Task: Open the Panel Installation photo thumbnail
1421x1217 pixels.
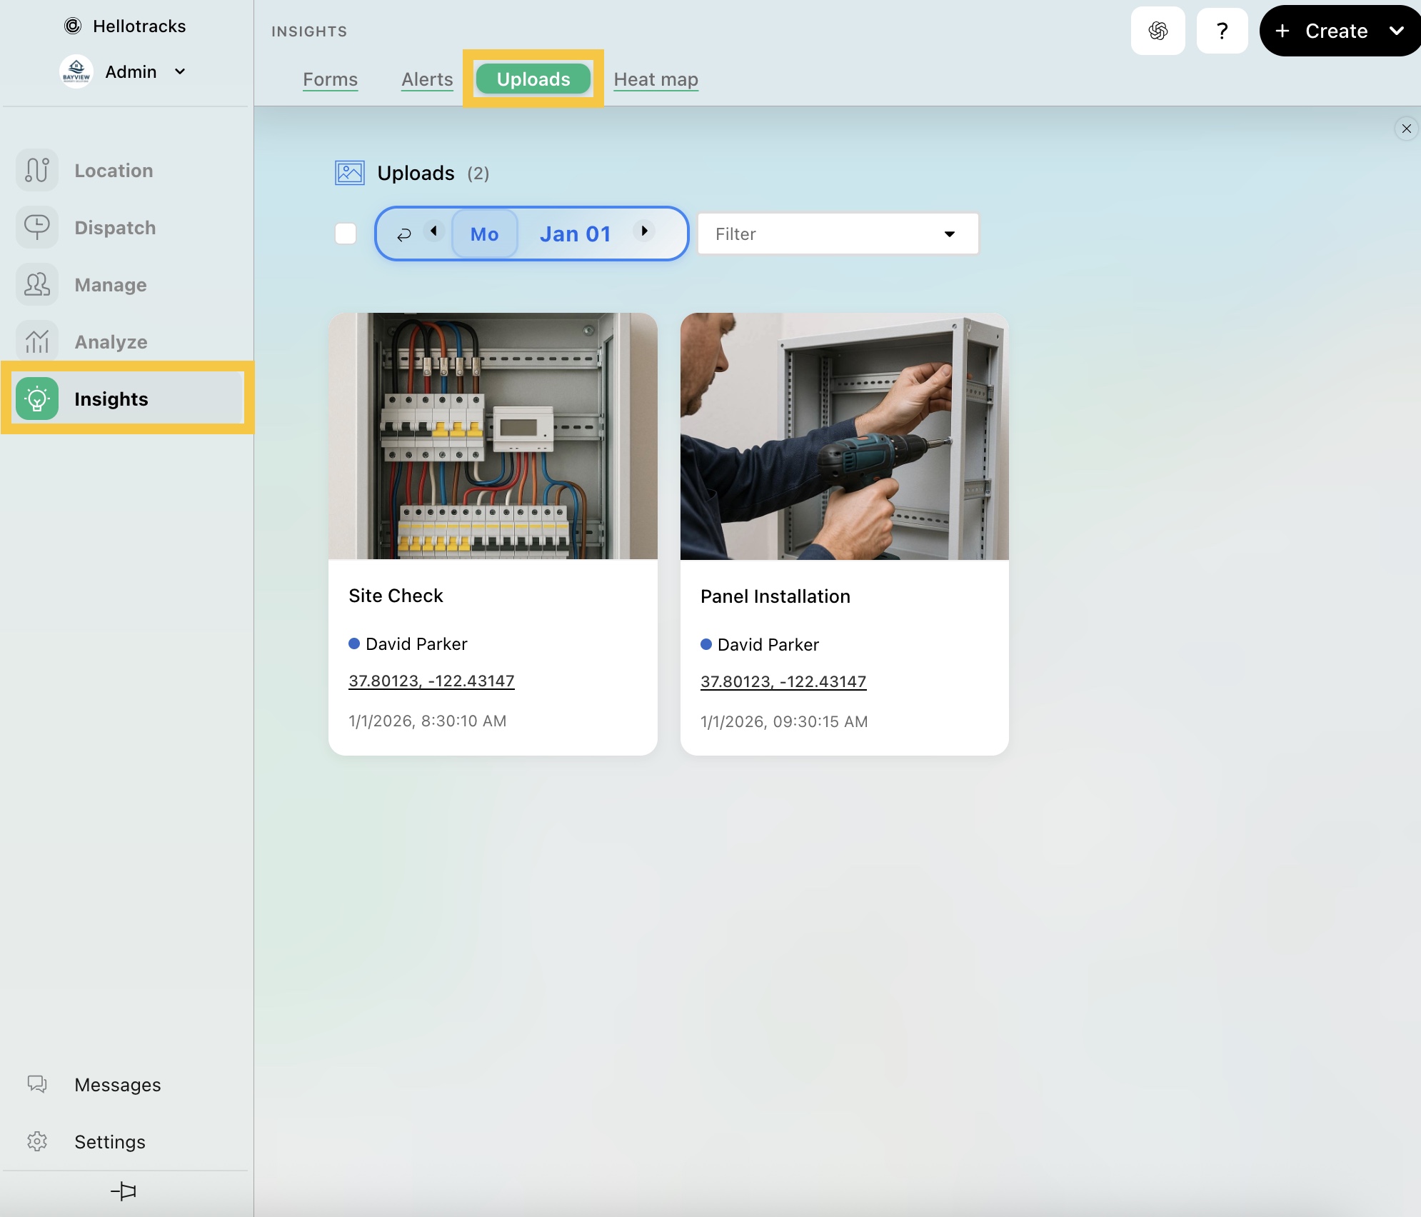Action: point(844,436)
